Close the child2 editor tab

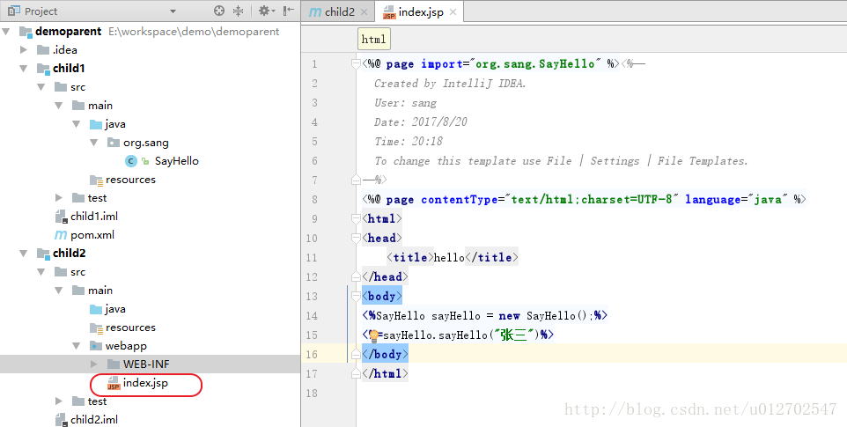tap(365, 12)
